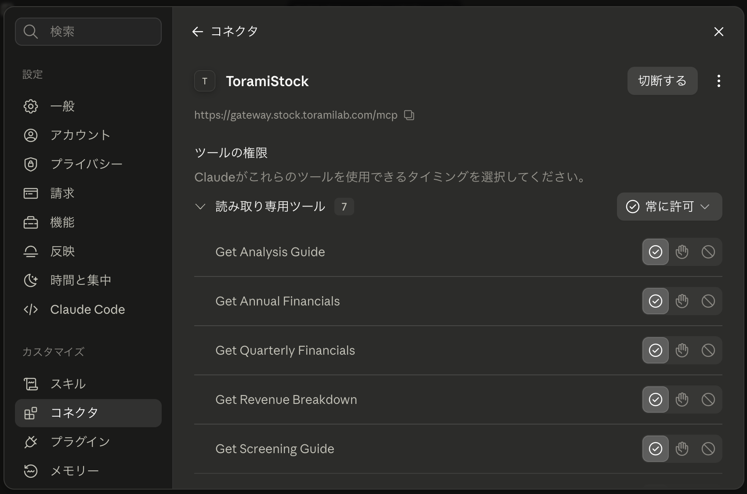The image size is (747, 494).
Task: Click the 切断する disconnect button
Action: [663, 81]
